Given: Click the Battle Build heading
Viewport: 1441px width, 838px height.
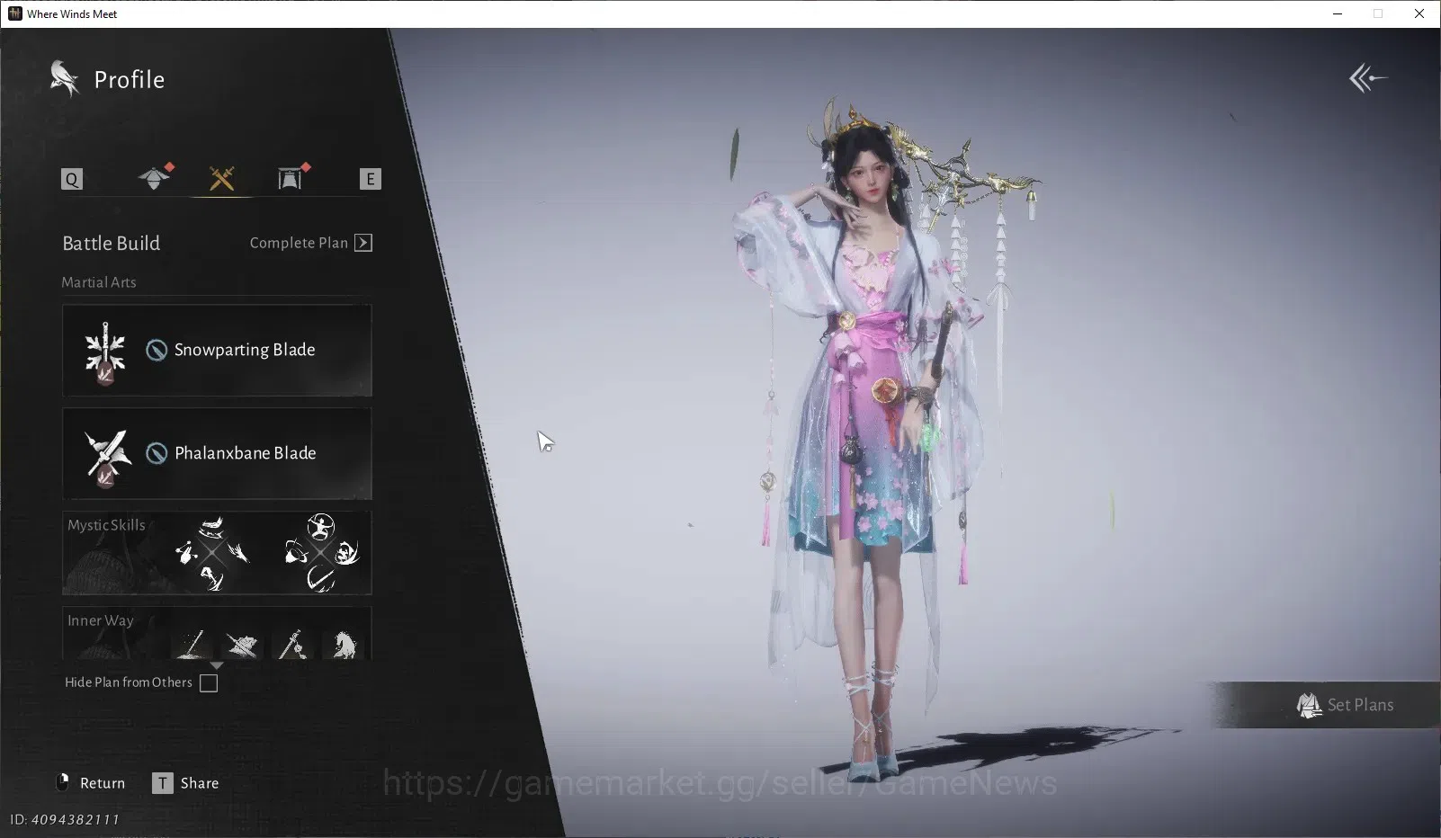Looking at the screenshot, I should [x=111, y=243].
